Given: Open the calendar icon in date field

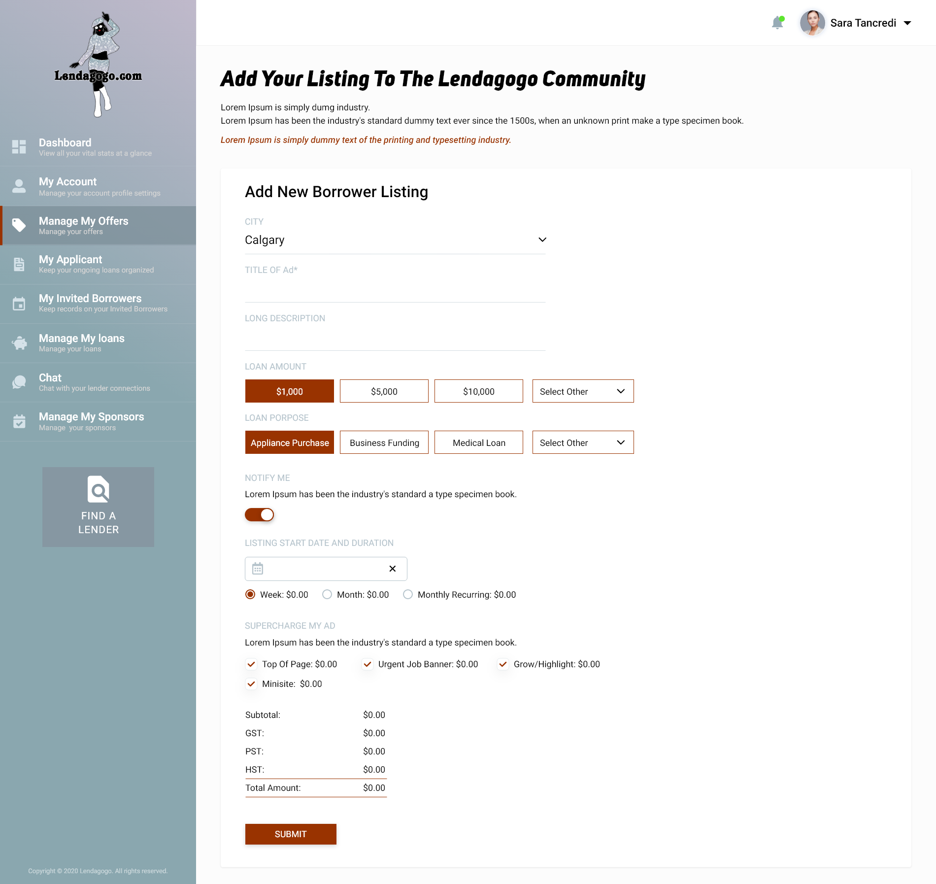Looking at the screenshot, I should (258, 569).
